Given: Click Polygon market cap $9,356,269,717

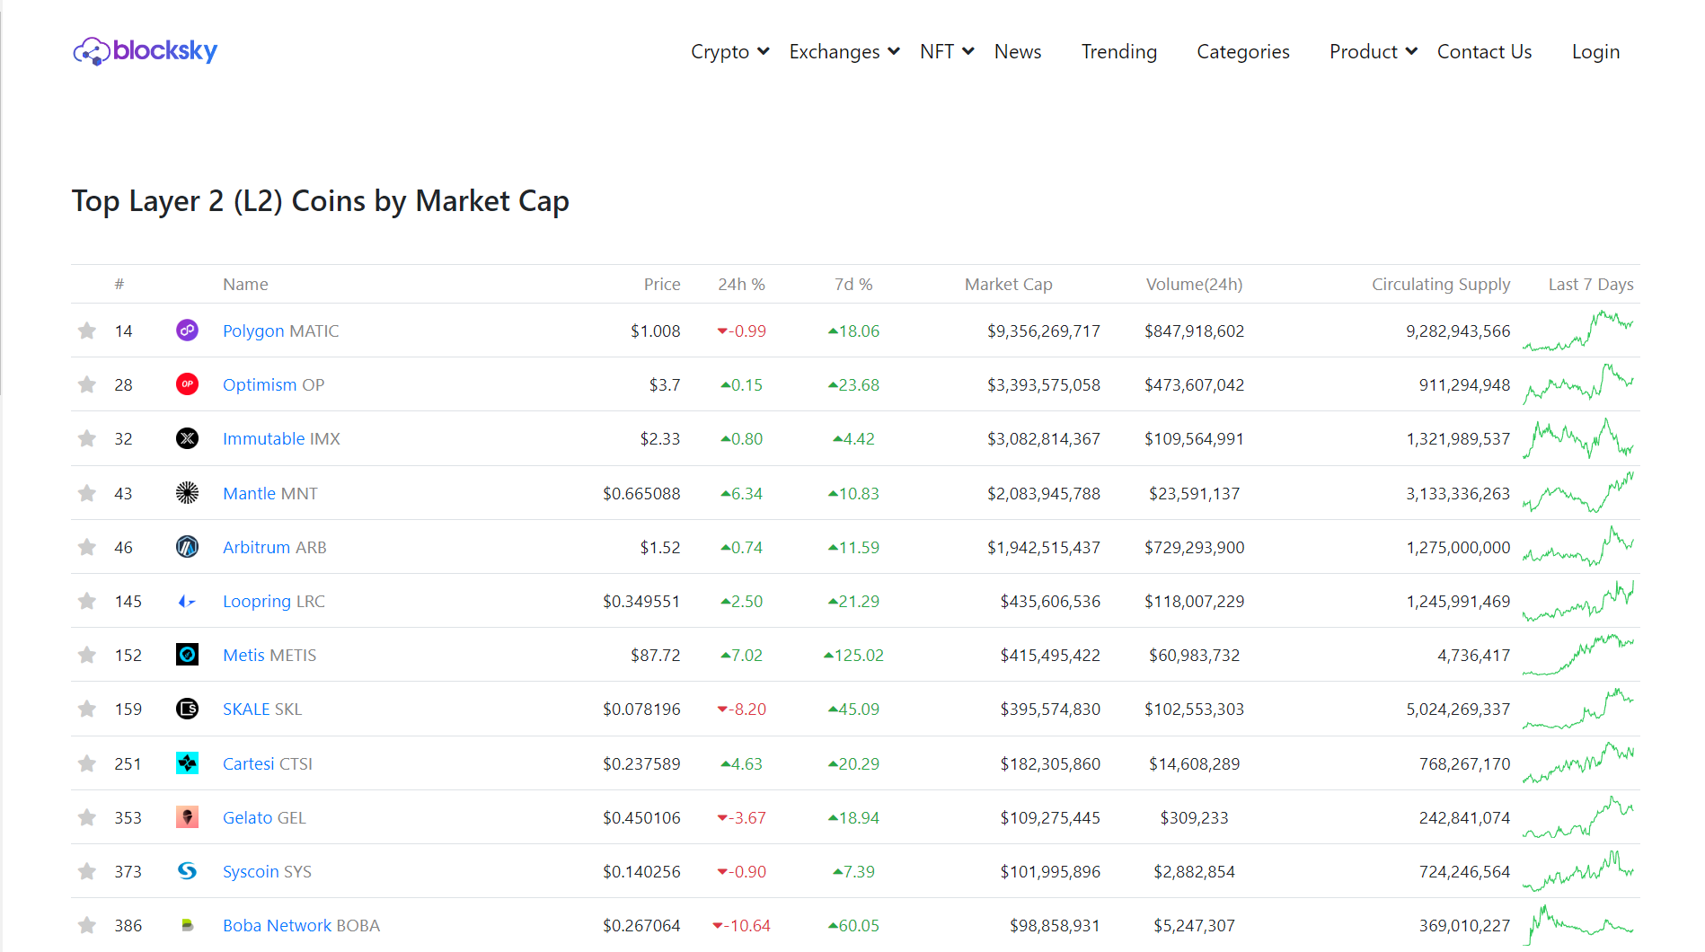Looking at the screenshot, I should tap(1043, 331).
